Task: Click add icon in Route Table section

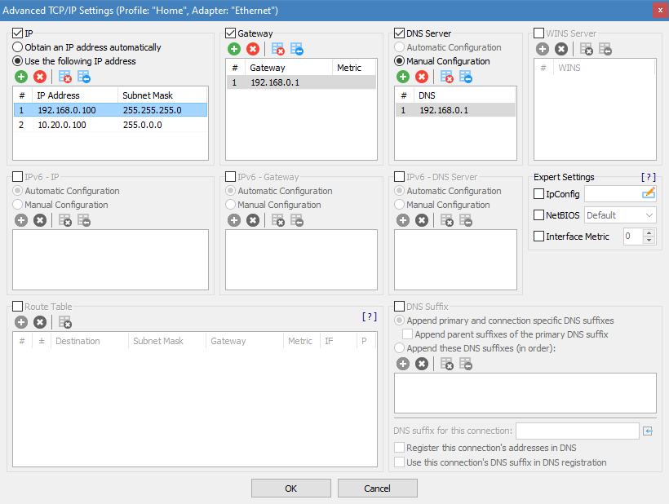Action: [x=21, y=322]
